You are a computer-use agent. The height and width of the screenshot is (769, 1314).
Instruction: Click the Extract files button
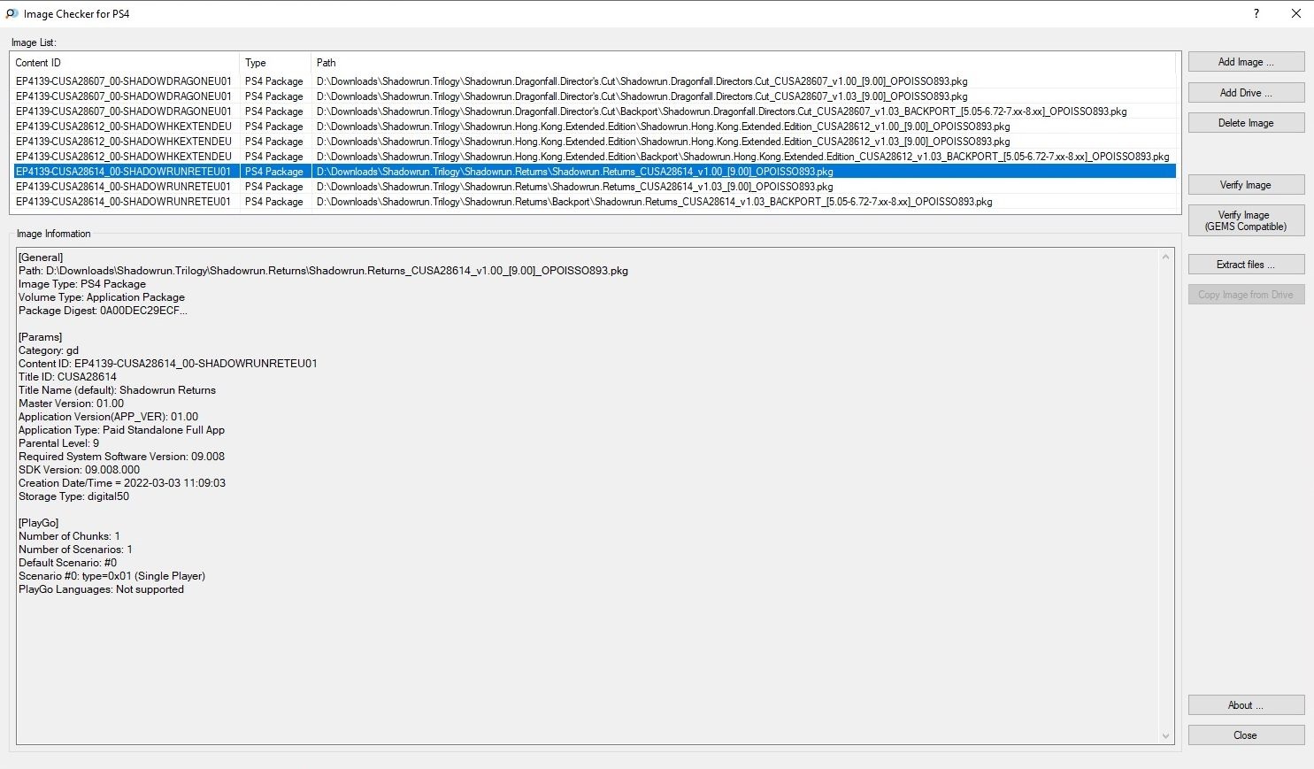1246,265
